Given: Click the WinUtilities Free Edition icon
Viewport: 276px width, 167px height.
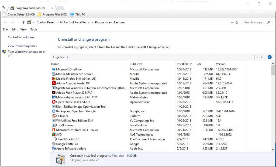Looking at the screenshot, I should click(54, 121).
